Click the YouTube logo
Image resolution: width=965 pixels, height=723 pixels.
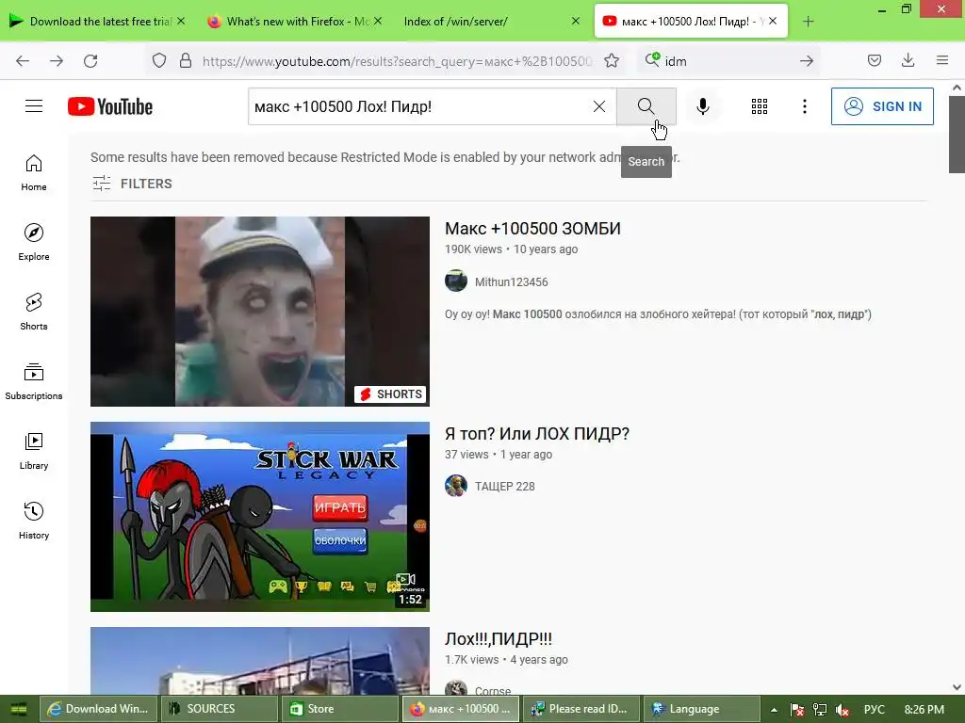pos(110,106)
